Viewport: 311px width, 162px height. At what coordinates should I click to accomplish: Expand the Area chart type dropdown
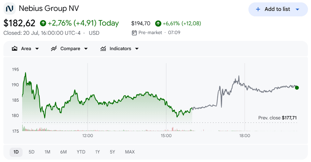point(37,49)
